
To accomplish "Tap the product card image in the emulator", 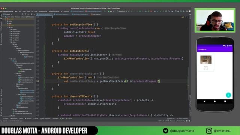I will [x=206, y=60].
